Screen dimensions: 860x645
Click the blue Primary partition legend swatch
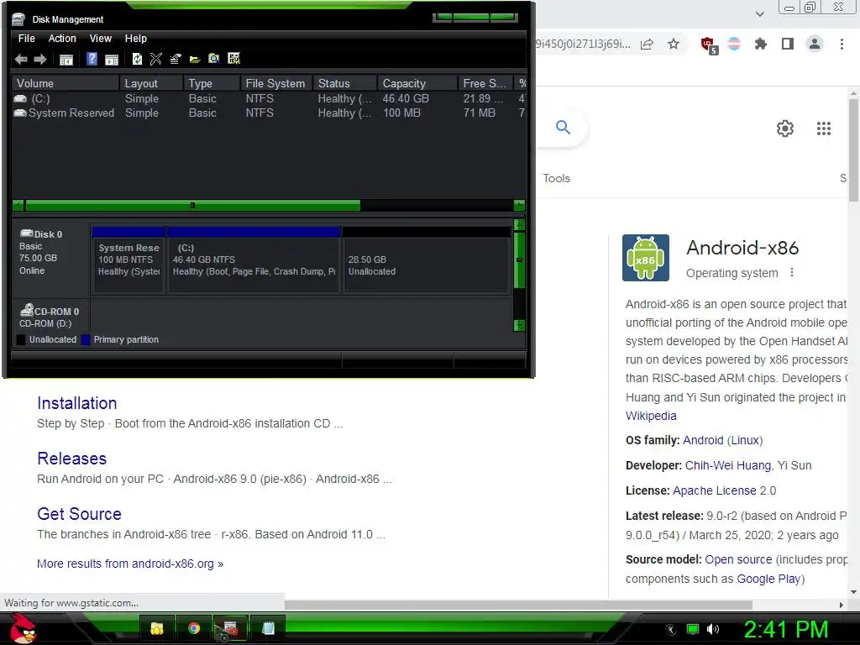click(x=85, y=339)
